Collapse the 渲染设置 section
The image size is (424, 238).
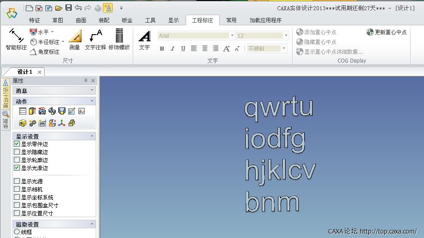click(92, 224)
